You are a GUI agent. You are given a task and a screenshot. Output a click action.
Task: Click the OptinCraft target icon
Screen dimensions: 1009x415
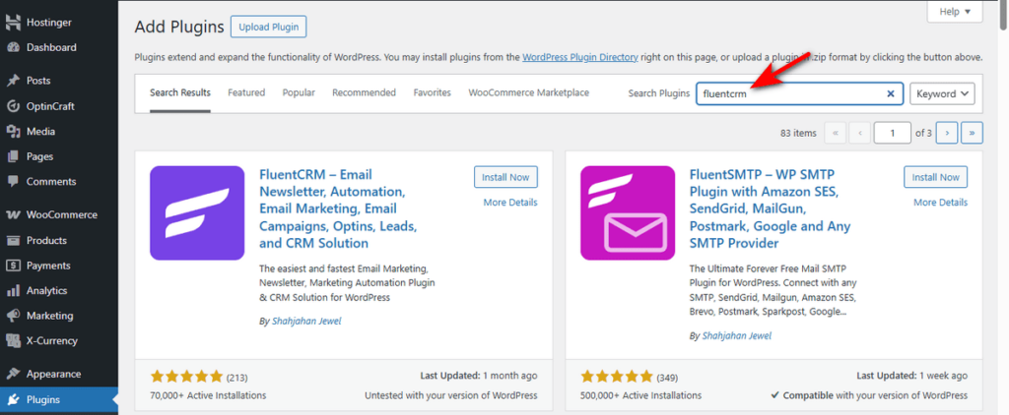(13, 106)
